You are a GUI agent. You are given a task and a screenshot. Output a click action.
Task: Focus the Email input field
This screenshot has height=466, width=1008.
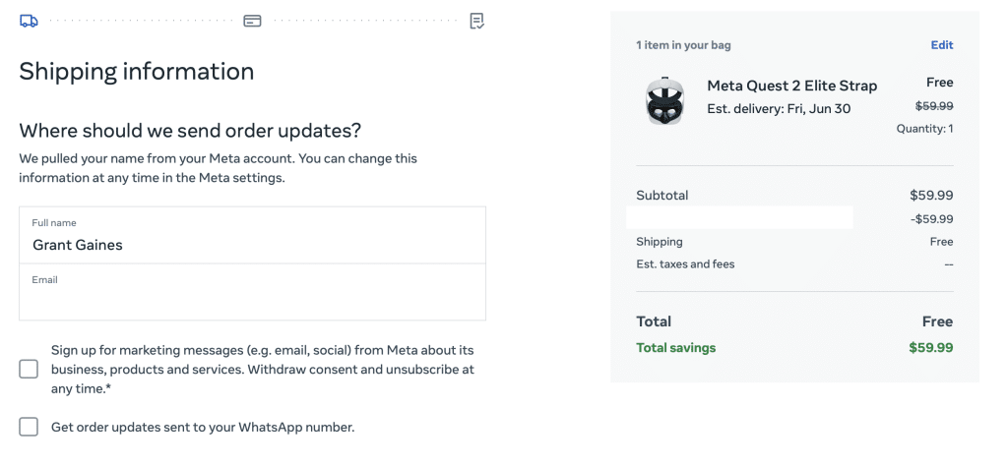(253, 292)
